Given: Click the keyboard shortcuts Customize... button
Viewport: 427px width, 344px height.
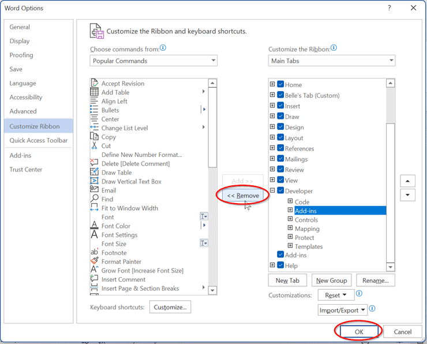Looking at the screenshot, I should (170, 307).
